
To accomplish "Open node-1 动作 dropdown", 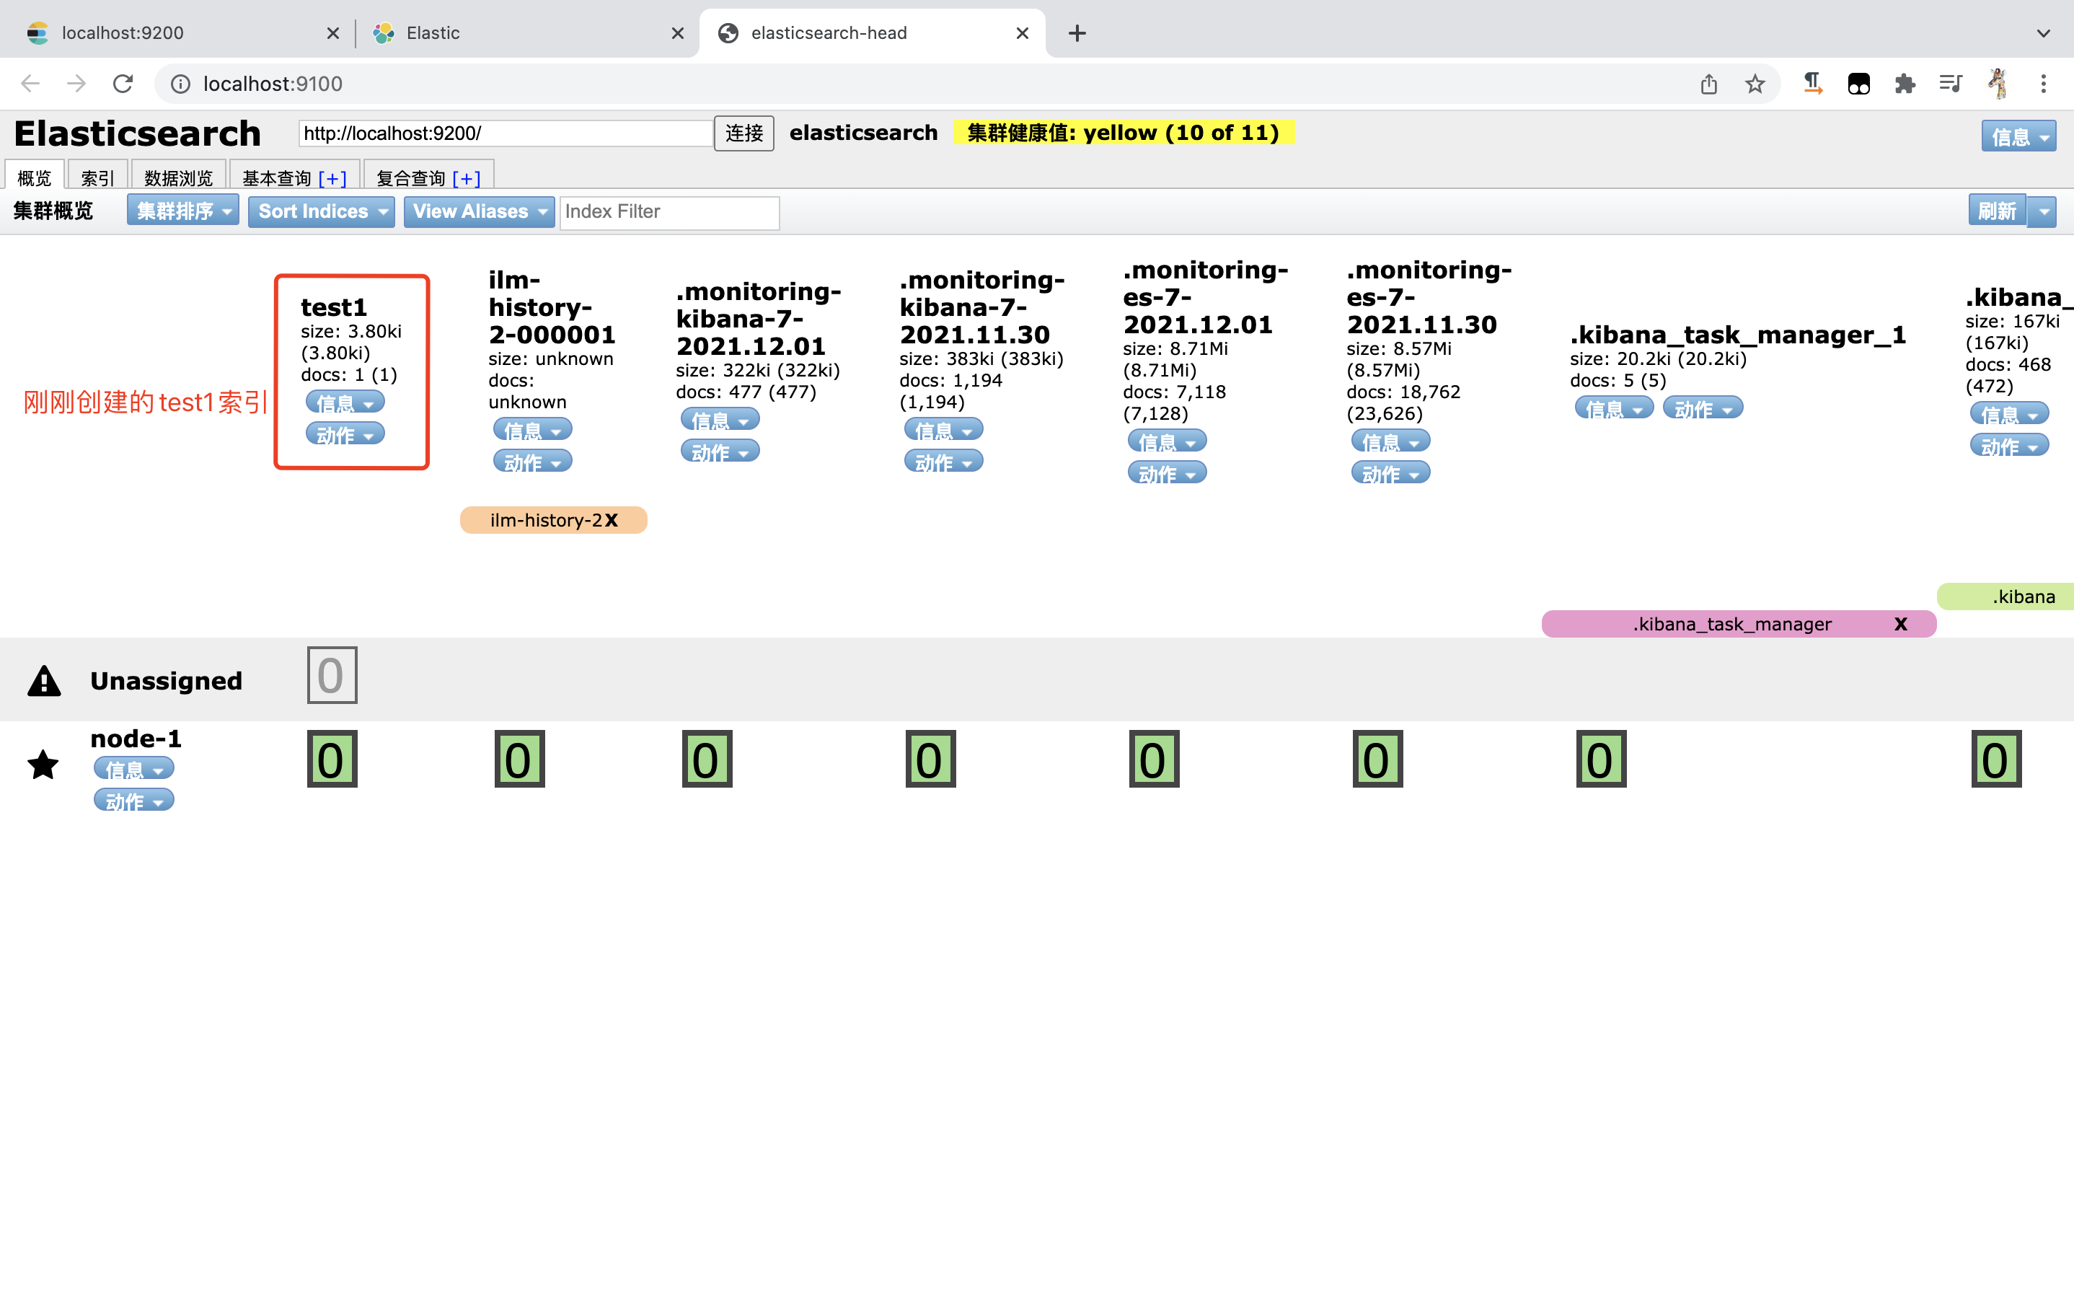I will pyautogui.click(x=133, y=800).
